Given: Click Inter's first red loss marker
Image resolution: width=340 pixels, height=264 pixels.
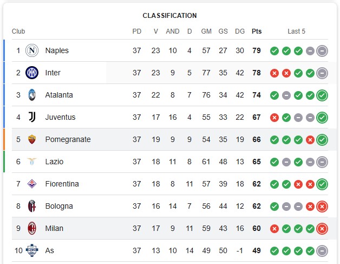Looking at the screenshot, I should pyautogui.click(x=274, y=73).
